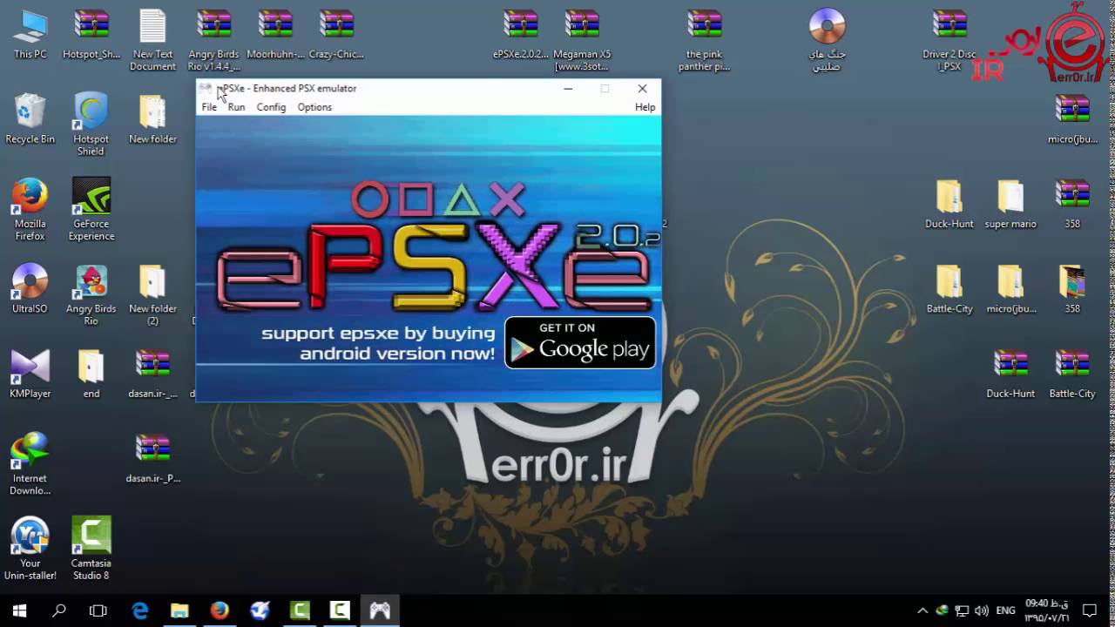Viewport: 1115px width, 627px height.
Task: Select the Crazy-Chic... archive icon
Action: click(336, 35)
